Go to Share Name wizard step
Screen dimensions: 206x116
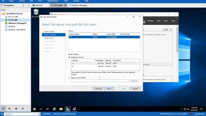(49, 38)
